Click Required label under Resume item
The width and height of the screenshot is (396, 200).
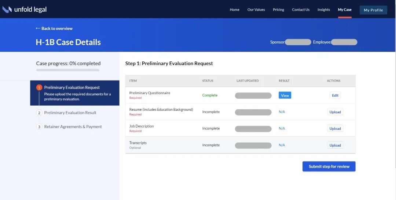[135, 114]
